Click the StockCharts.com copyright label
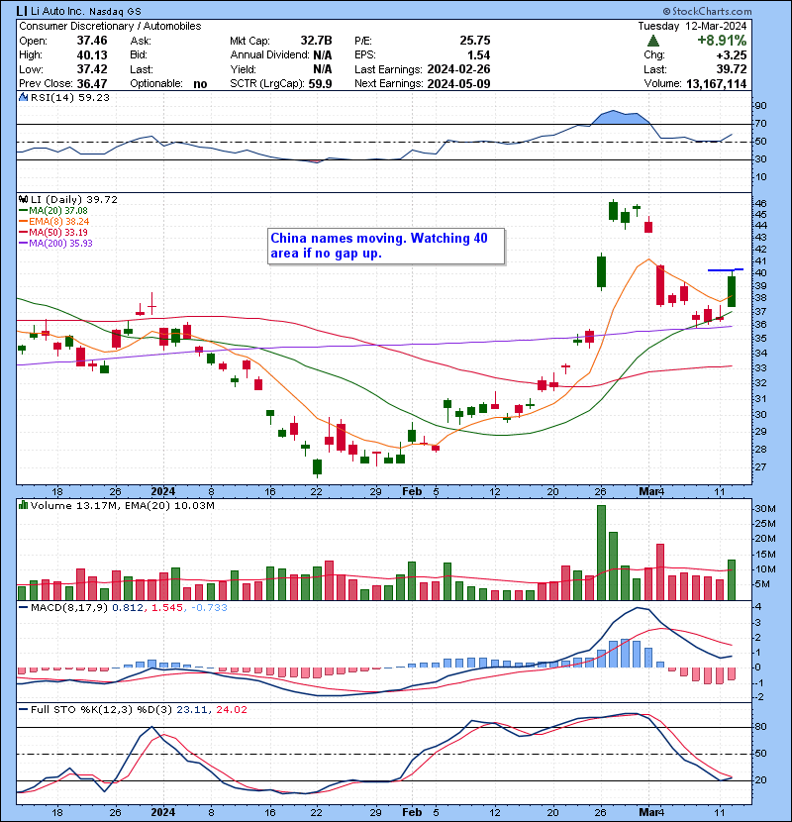The image size is (792, 822). 707,11
